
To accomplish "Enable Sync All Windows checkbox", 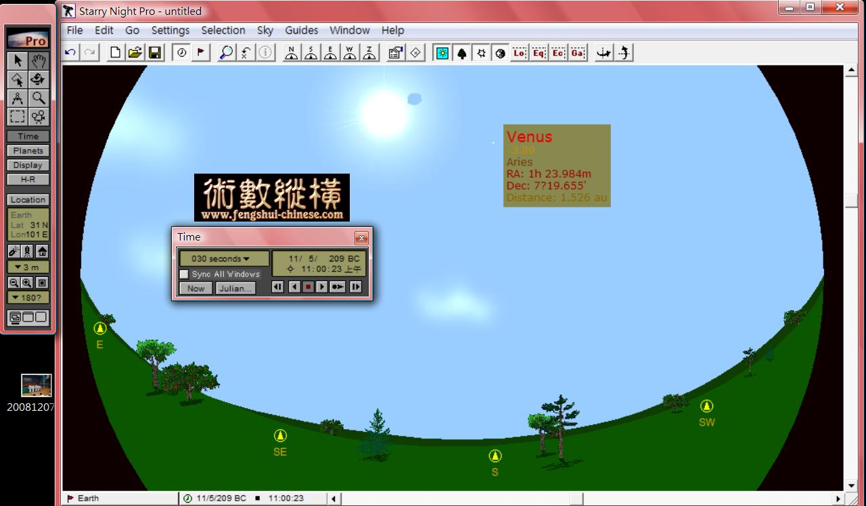I will [x=184, y=274].
